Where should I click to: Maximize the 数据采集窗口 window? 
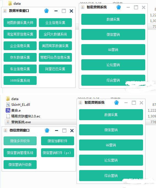[x=64, y=11]
